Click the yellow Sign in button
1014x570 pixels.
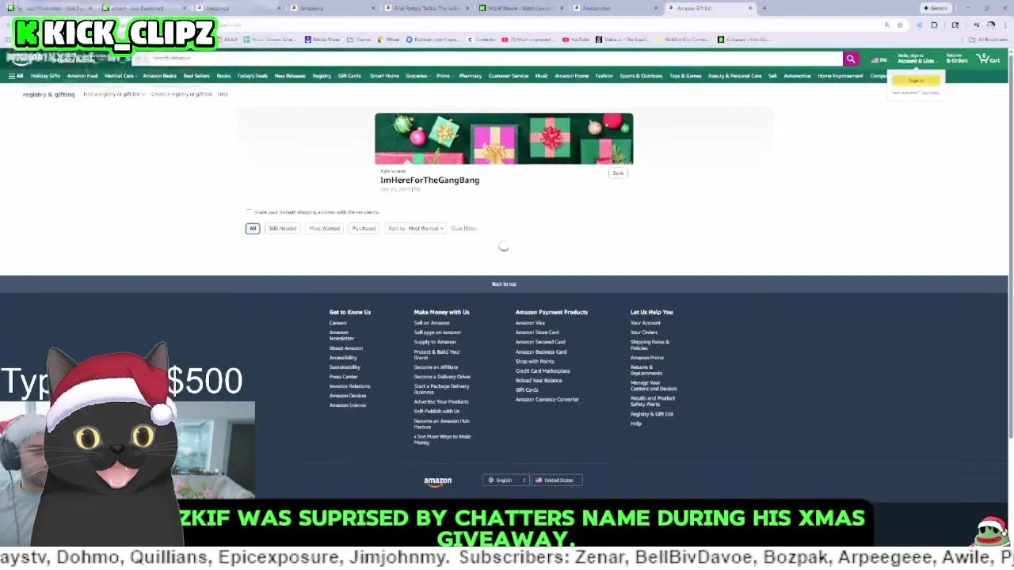[916, 81]
